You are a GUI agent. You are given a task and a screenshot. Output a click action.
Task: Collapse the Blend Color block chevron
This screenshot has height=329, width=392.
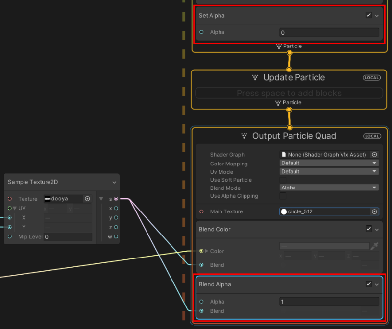tap(377, 229)
